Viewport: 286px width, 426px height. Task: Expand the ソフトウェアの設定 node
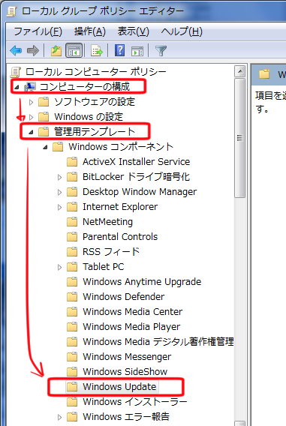(x=31, y=102)
